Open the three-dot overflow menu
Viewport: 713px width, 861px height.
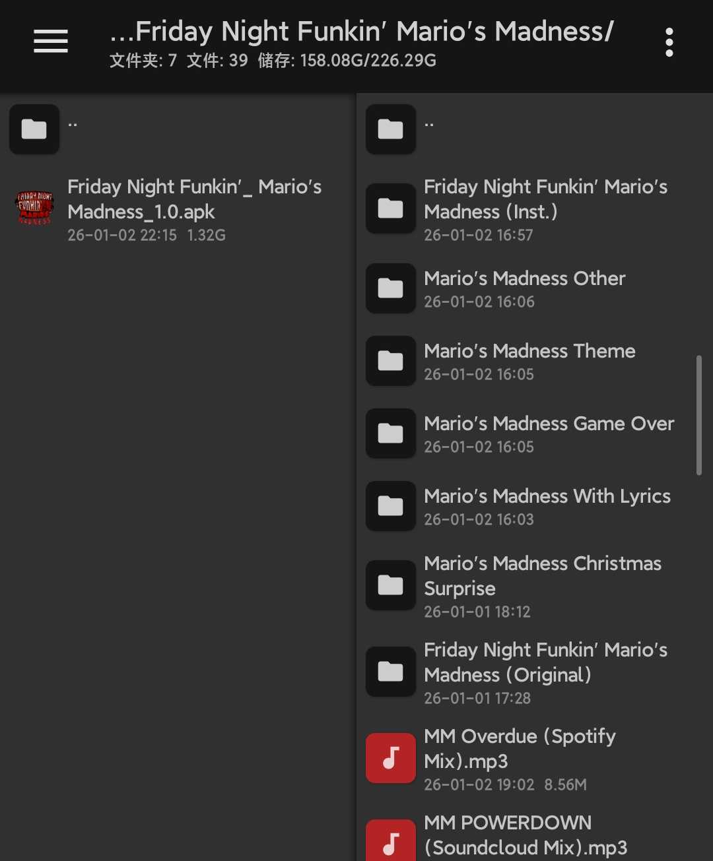click(669, 42)
